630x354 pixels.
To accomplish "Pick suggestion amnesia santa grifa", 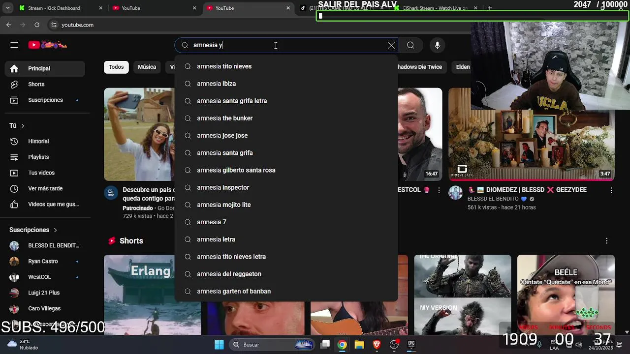I will (286, 153).
